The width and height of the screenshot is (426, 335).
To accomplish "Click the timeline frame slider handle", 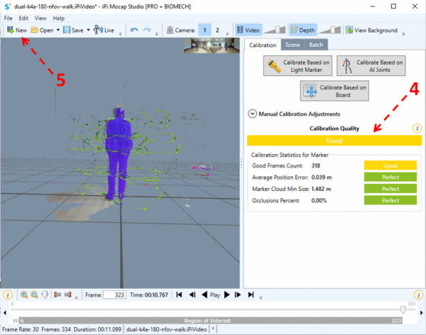I will [x=403, y=309].
